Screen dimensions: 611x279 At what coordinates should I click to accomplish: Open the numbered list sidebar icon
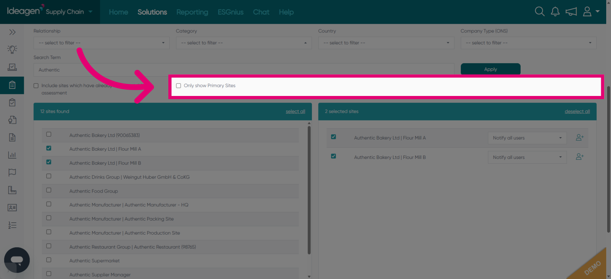pos(12,225)
